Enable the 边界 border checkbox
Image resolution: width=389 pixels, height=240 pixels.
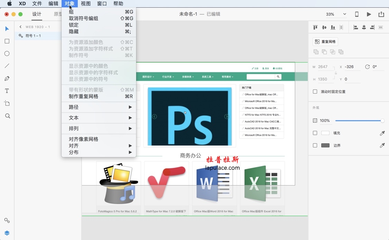point(315,145)
